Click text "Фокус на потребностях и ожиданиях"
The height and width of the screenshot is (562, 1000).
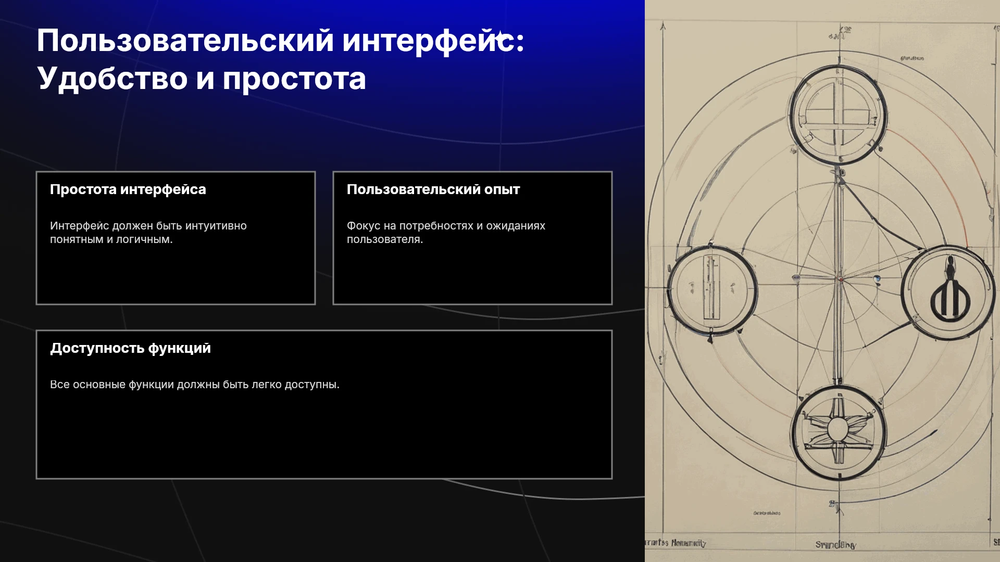[446, 226]
